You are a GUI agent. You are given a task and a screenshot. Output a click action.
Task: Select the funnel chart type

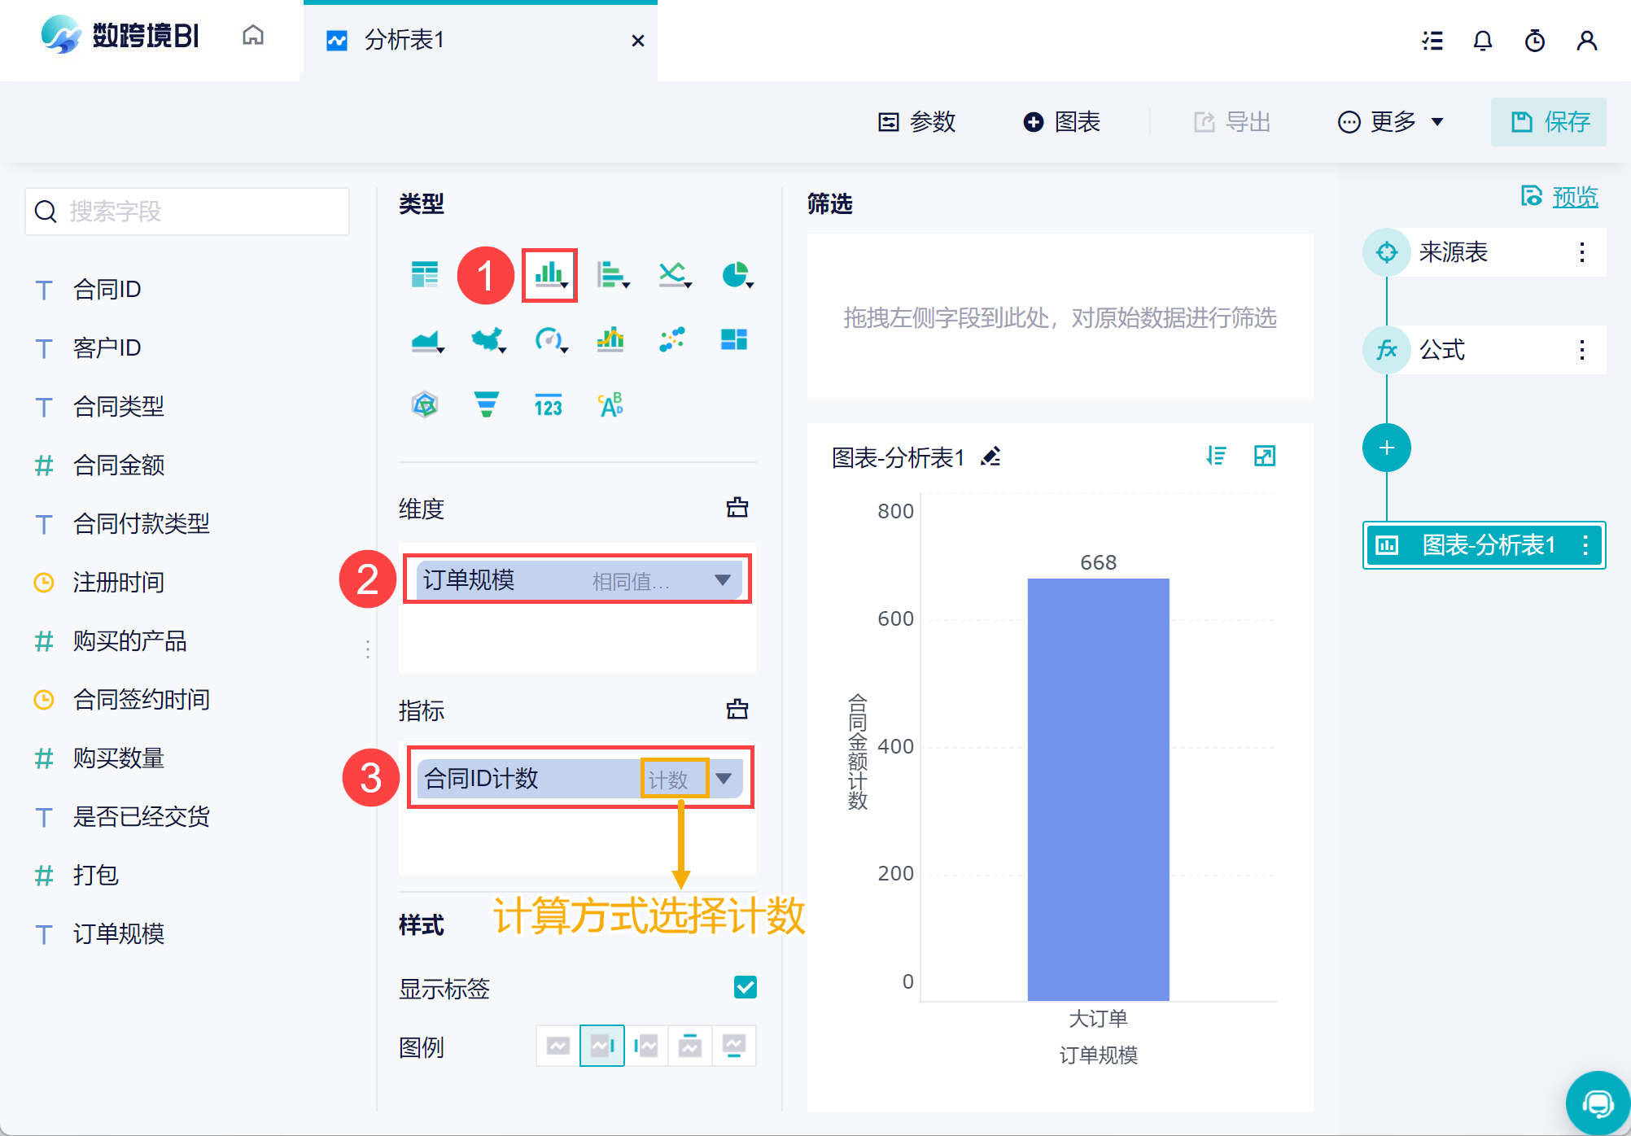(486, 404)
